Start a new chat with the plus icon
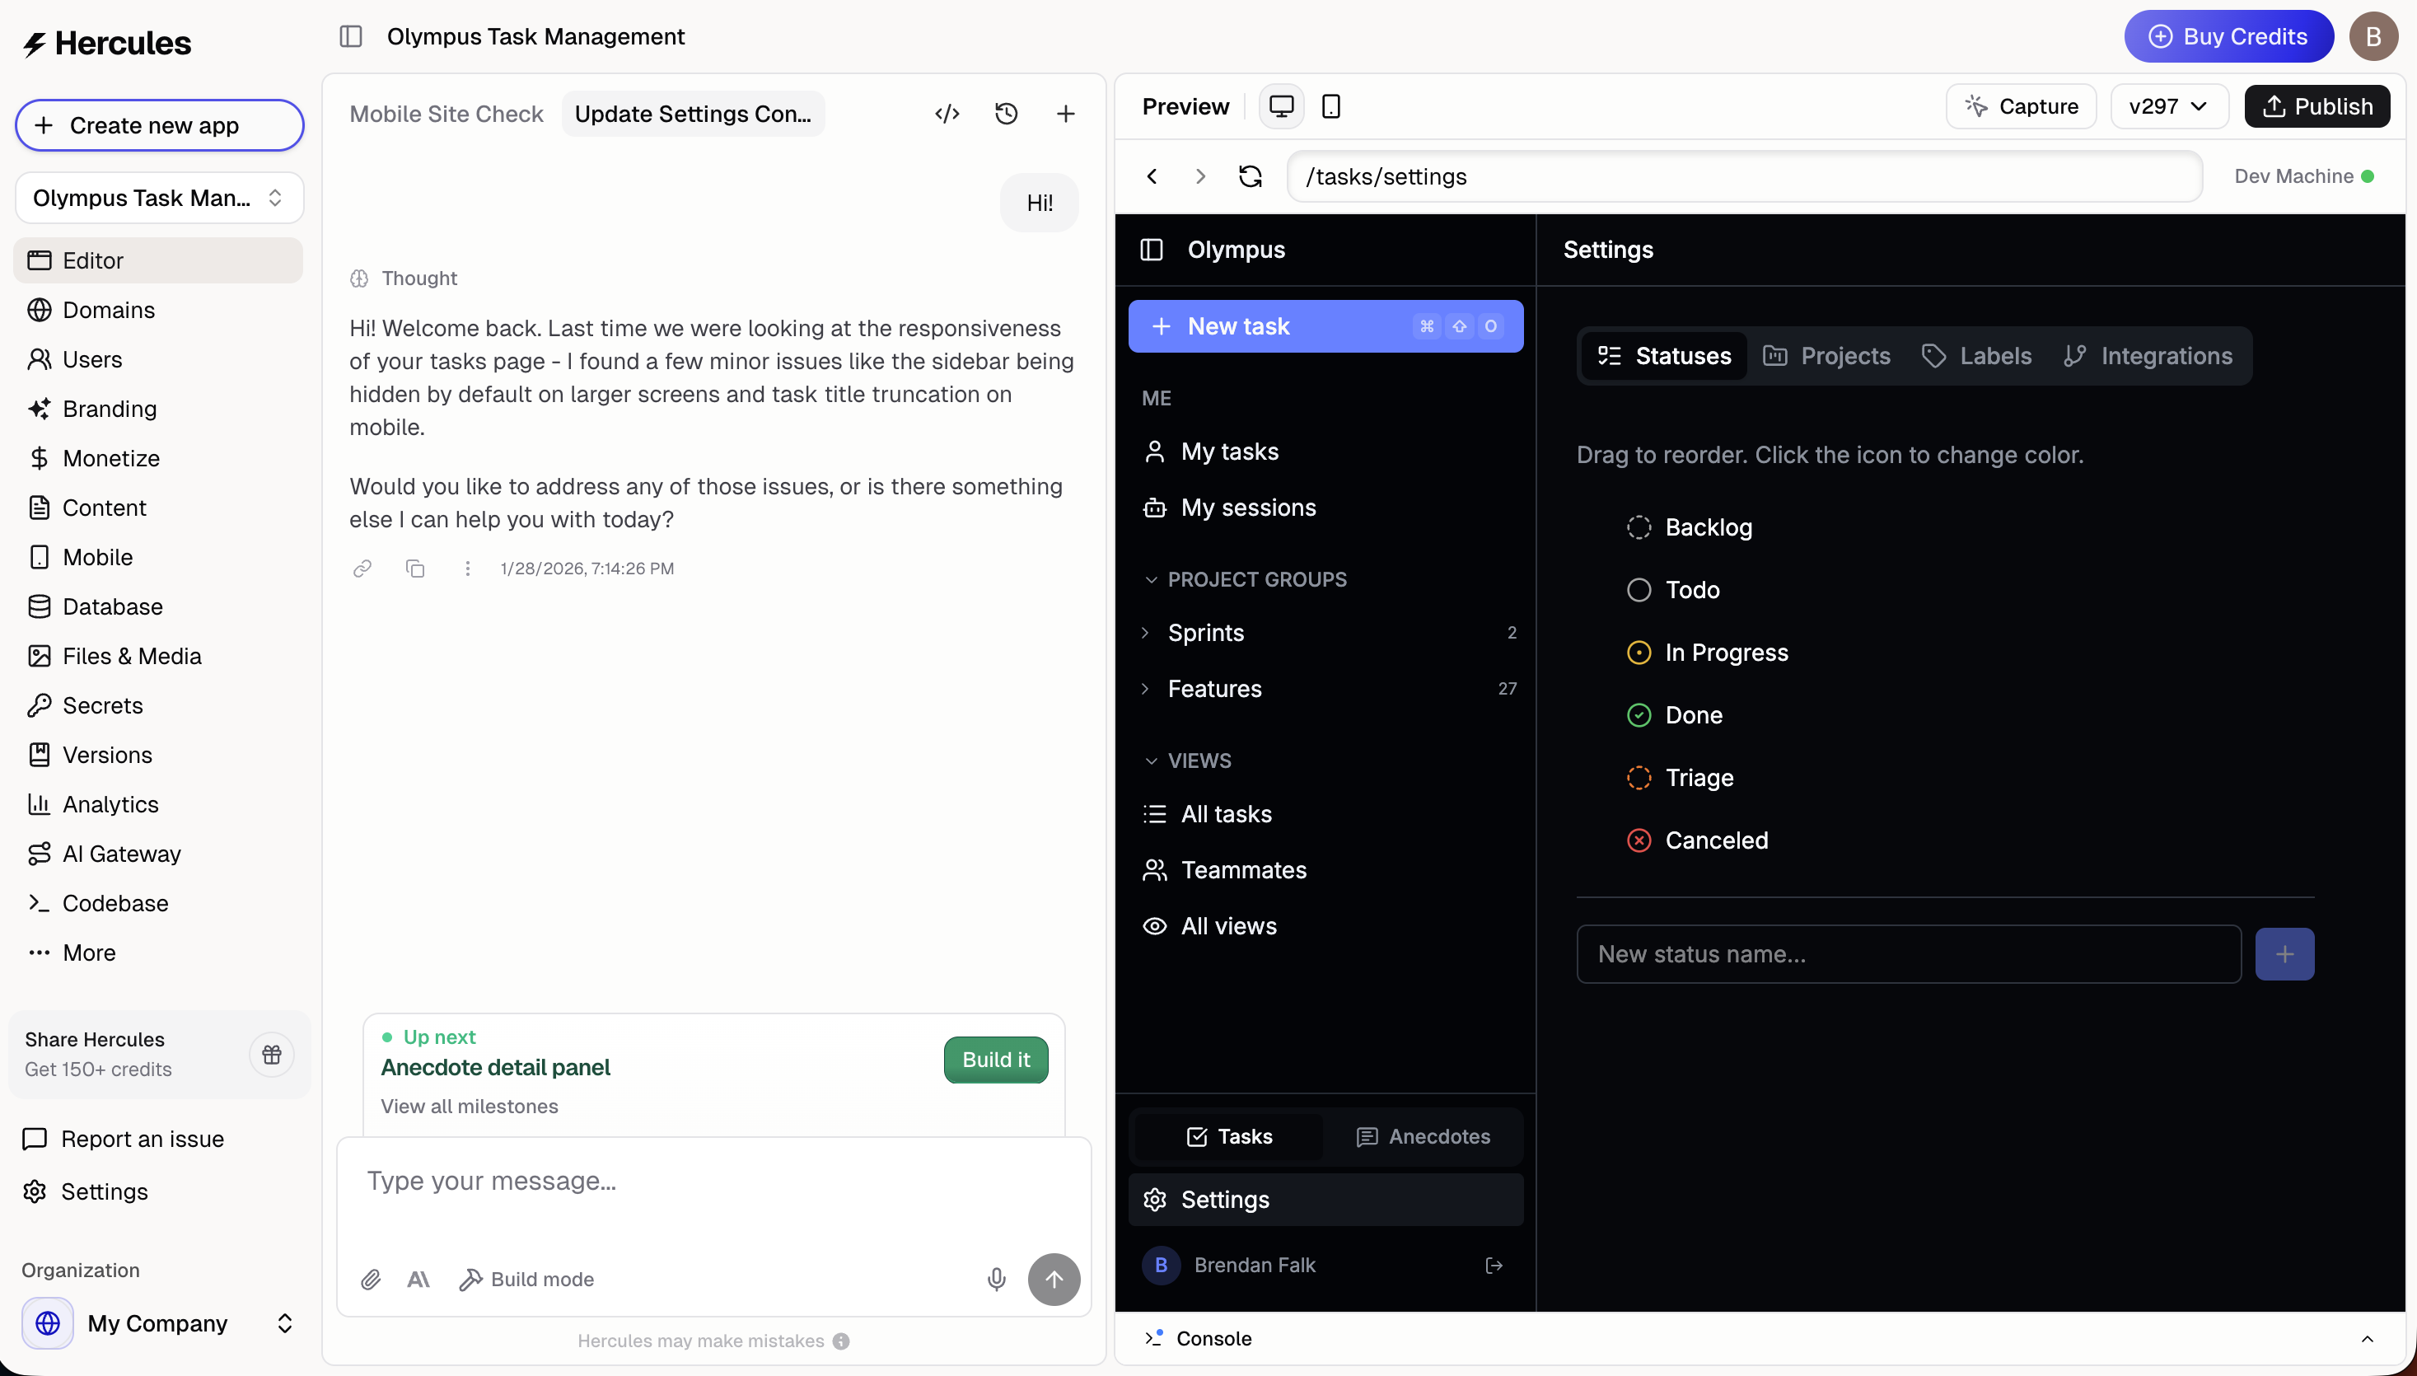Viewport: 2417px width, 1376px height. 1066,112
